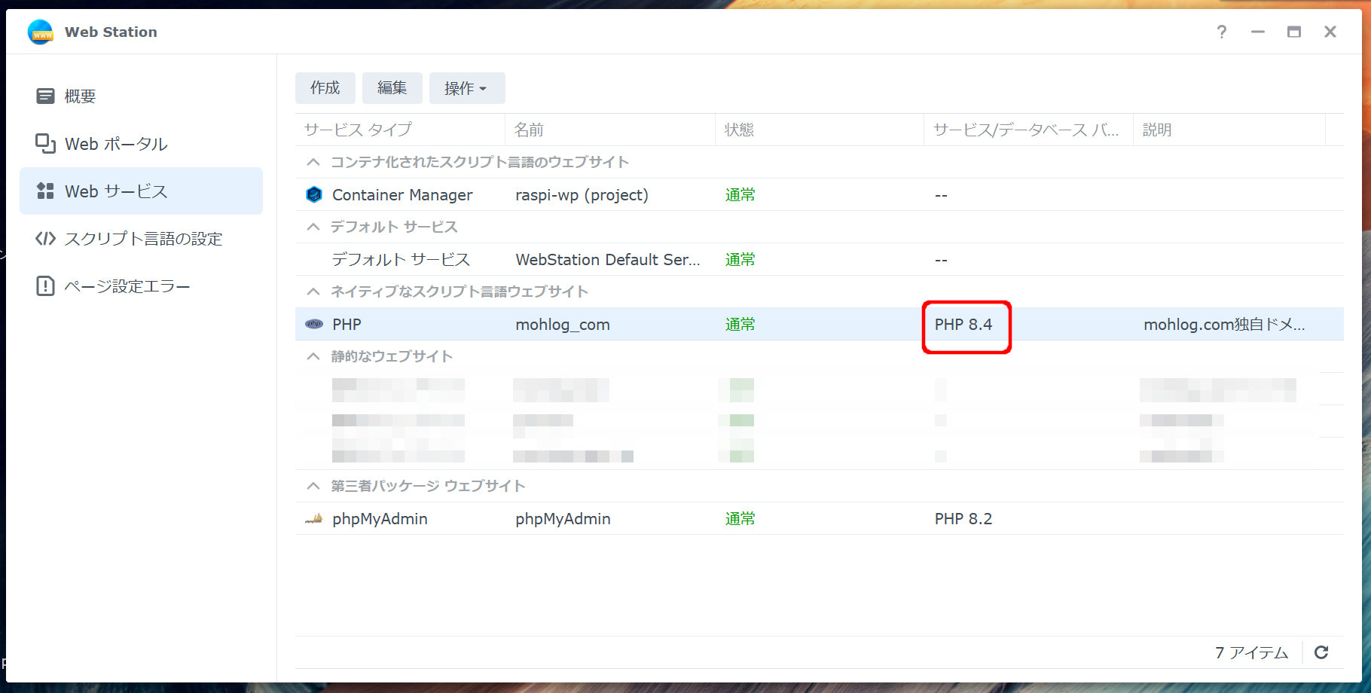Screen dimensions: 1371x693
Task: Click the phpMyAdmin sailboat icon
Action: (314, 519)
